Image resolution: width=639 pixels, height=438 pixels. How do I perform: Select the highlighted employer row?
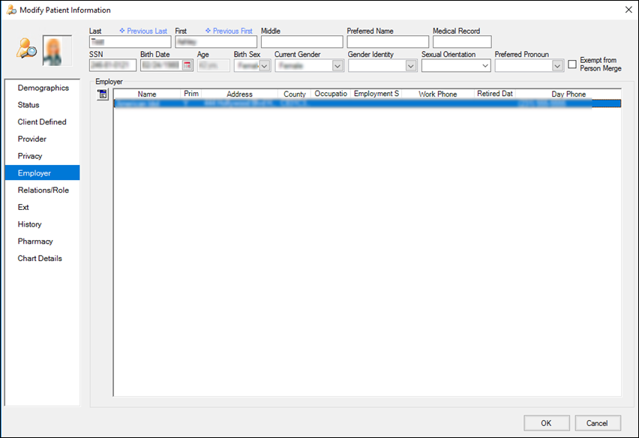click(367, 103)
